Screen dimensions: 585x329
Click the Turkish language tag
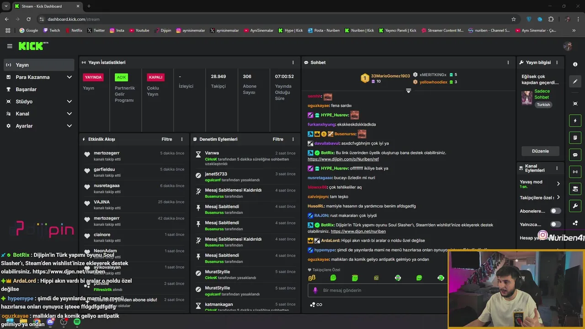tap(543, 105)
